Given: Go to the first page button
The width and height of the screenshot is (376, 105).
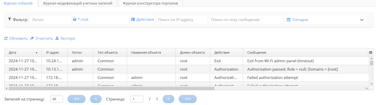Looking at the screenshot, I should point(77,99).
